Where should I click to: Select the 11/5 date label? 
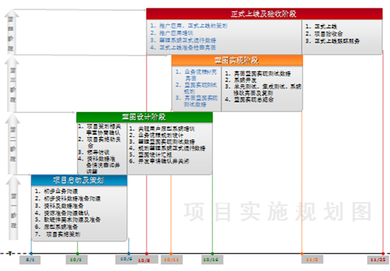click(313, 259)
